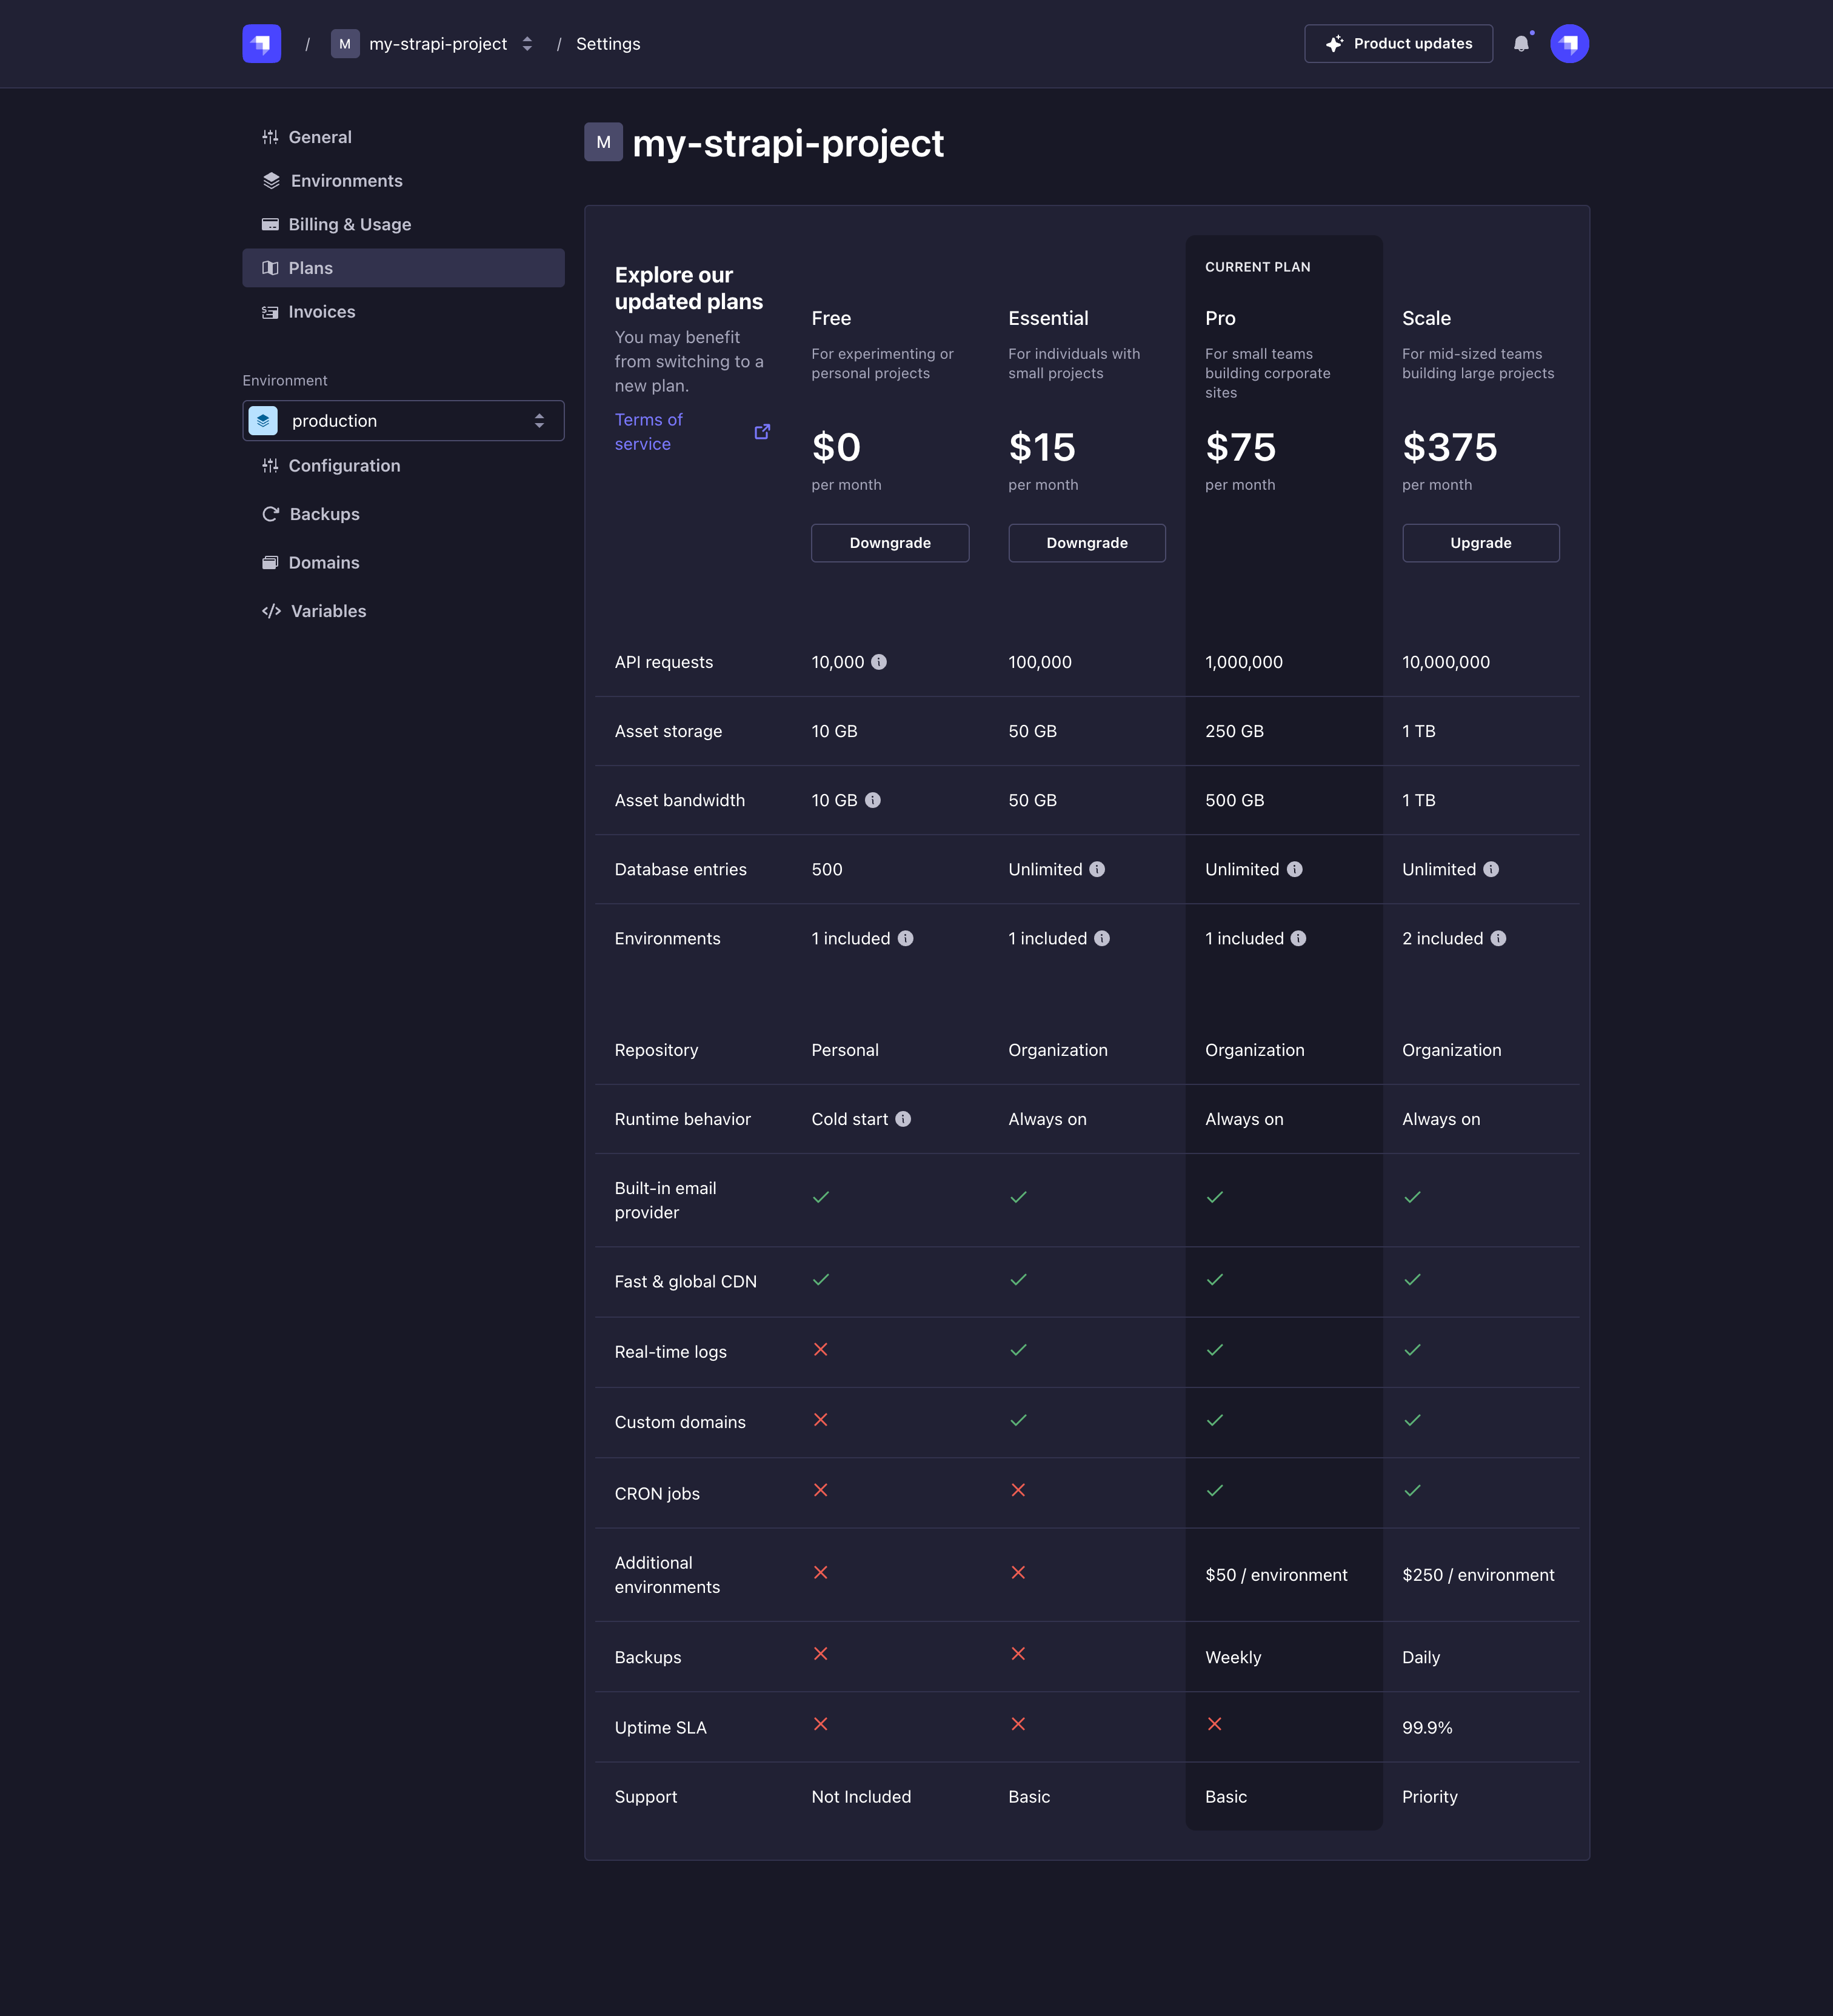
Task: Click the info icon next to 10 GB bandwidth
Action: [873, 800]
